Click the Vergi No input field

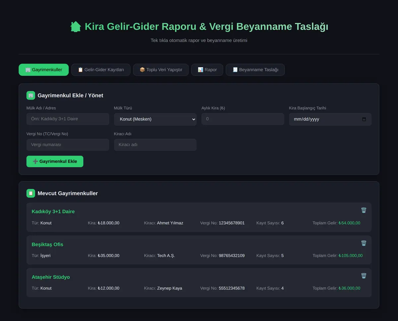pyautogui.click(x=68, y=145)
